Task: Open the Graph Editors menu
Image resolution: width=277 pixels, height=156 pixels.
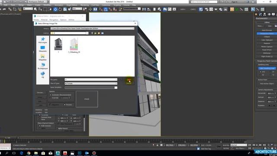Action: pyautogui.click(x=72, y=5)
